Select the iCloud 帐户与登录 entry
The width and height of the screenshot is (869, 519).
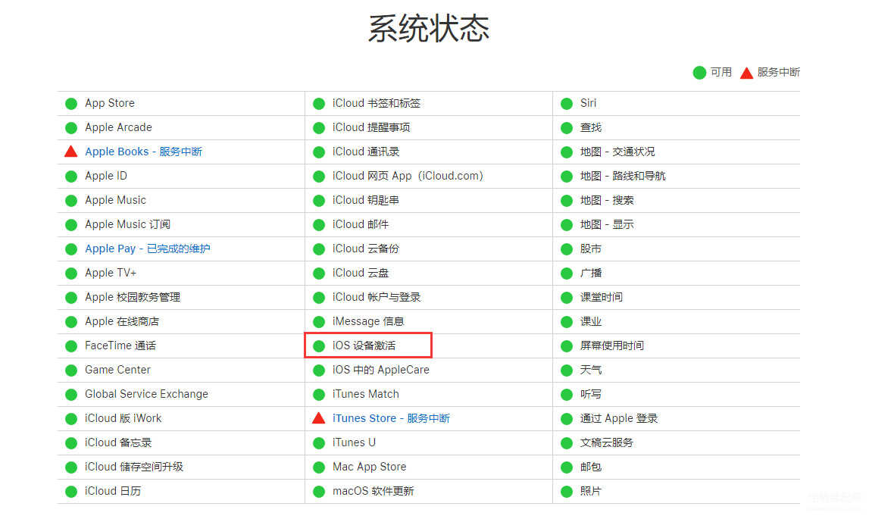(x=377, y=297)
